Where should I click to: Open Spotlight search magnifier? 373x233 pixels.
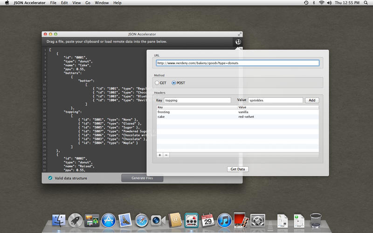click(366, 3)
